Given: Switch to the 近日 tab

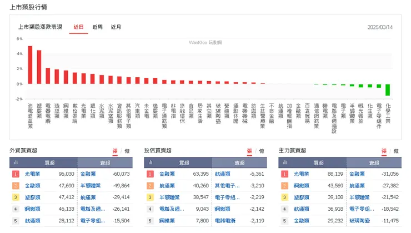Looking at the screenshot, I should (78, 27).
